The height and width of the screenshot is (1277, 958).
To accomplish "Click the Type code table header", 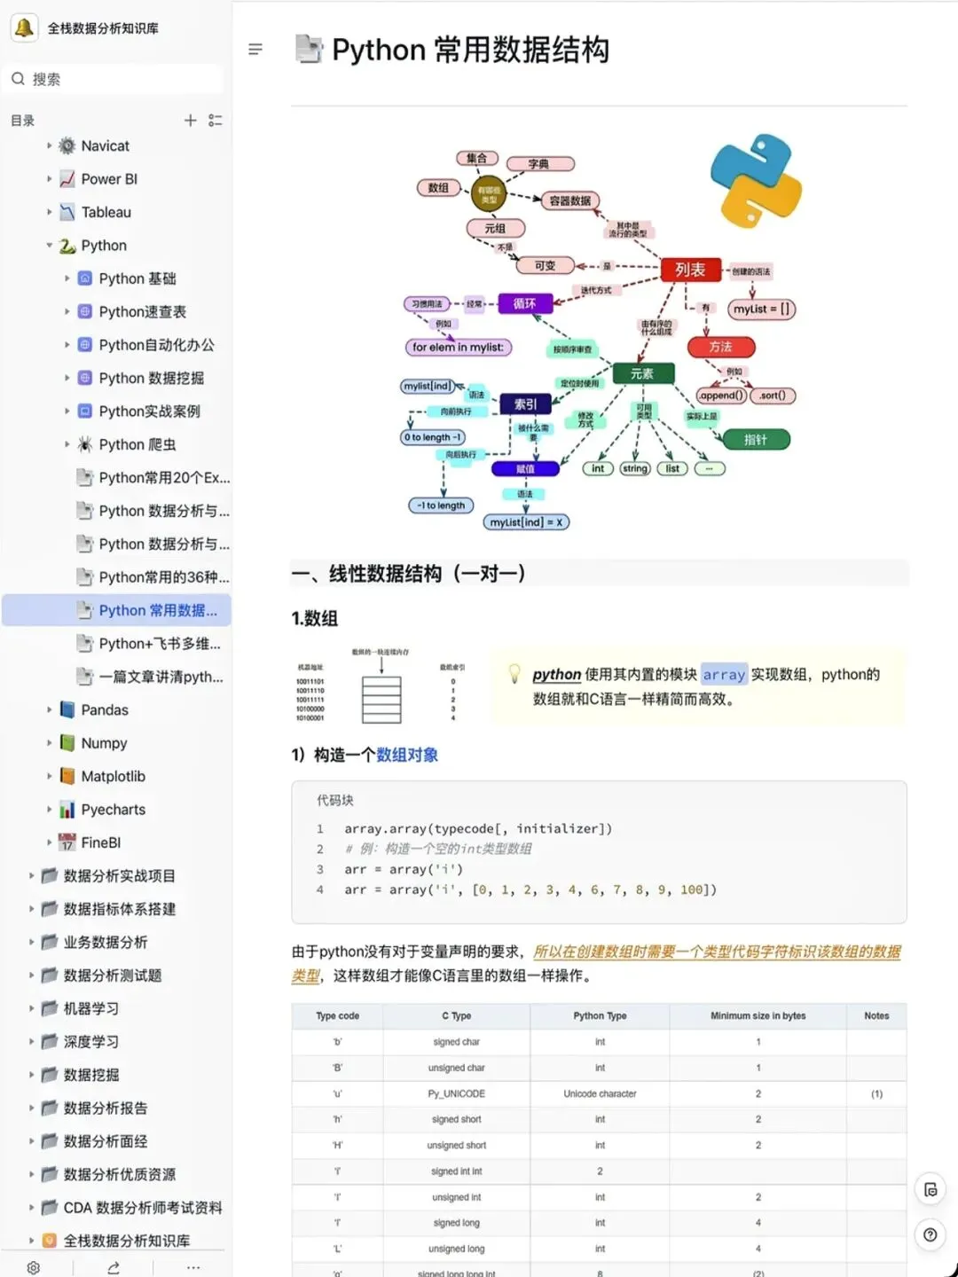I will click(337, 1016).
